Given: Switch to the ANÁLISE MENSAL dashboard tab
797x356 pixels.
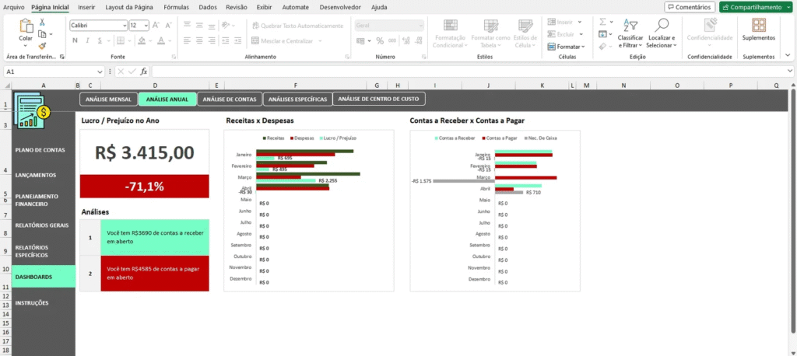Looking at the screenshot, I should tap(108, 99).
